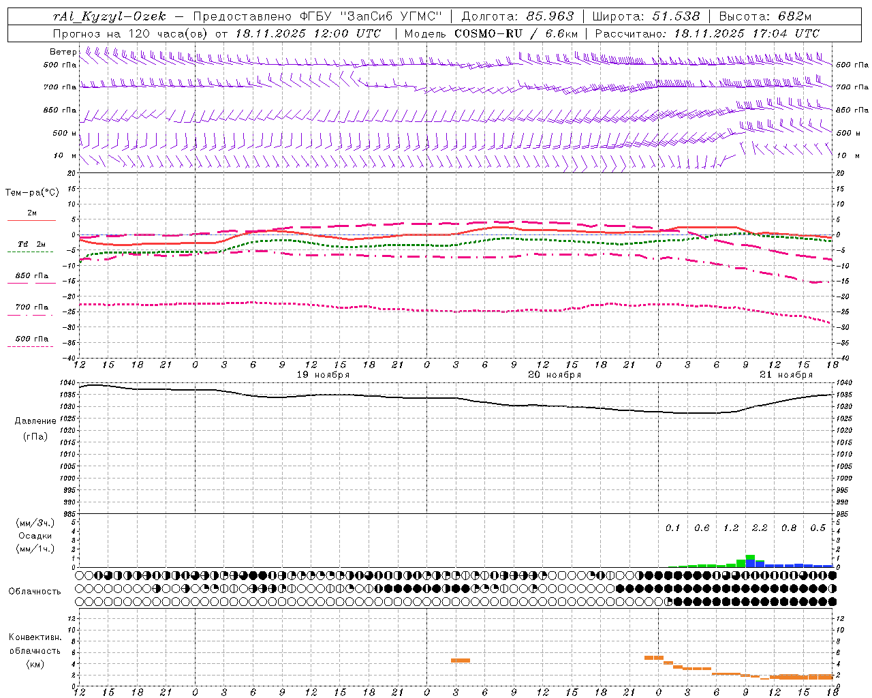The height and width of the screenshot is (698, 872).
Task: Click the (мм/3ч.) precipitation unit label
Action: (x=35, y=523)
